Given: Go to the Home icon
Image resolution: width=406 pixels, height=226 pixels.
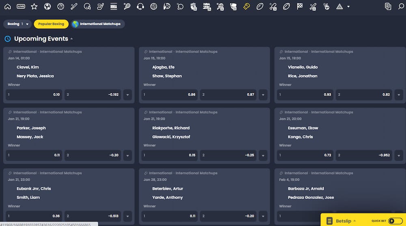Looking at the screenshot, I should pyautogui.click(x=8, y=6).
